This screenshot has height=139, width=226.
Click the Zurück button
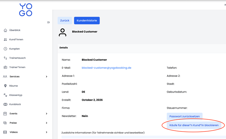(x=65, y=21)
